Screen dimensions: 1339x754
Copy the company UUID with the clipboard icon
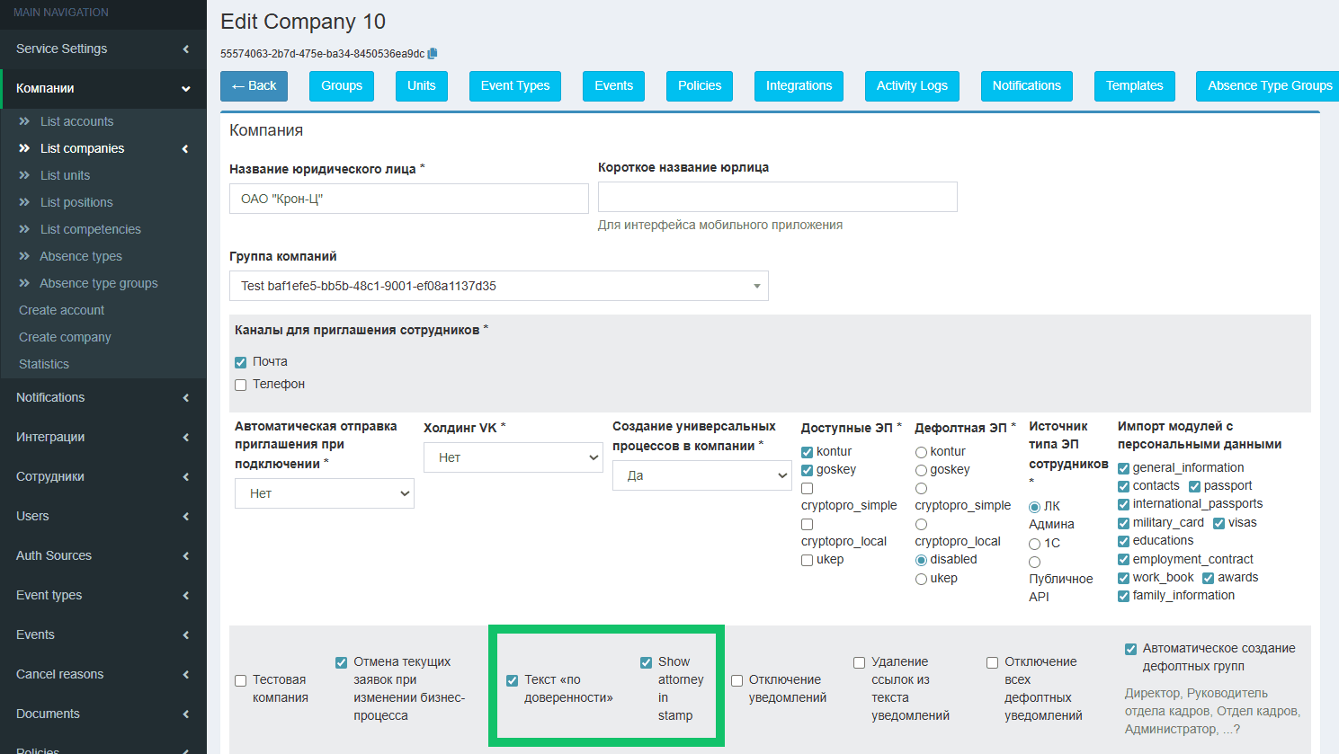(x=433, y=54)
